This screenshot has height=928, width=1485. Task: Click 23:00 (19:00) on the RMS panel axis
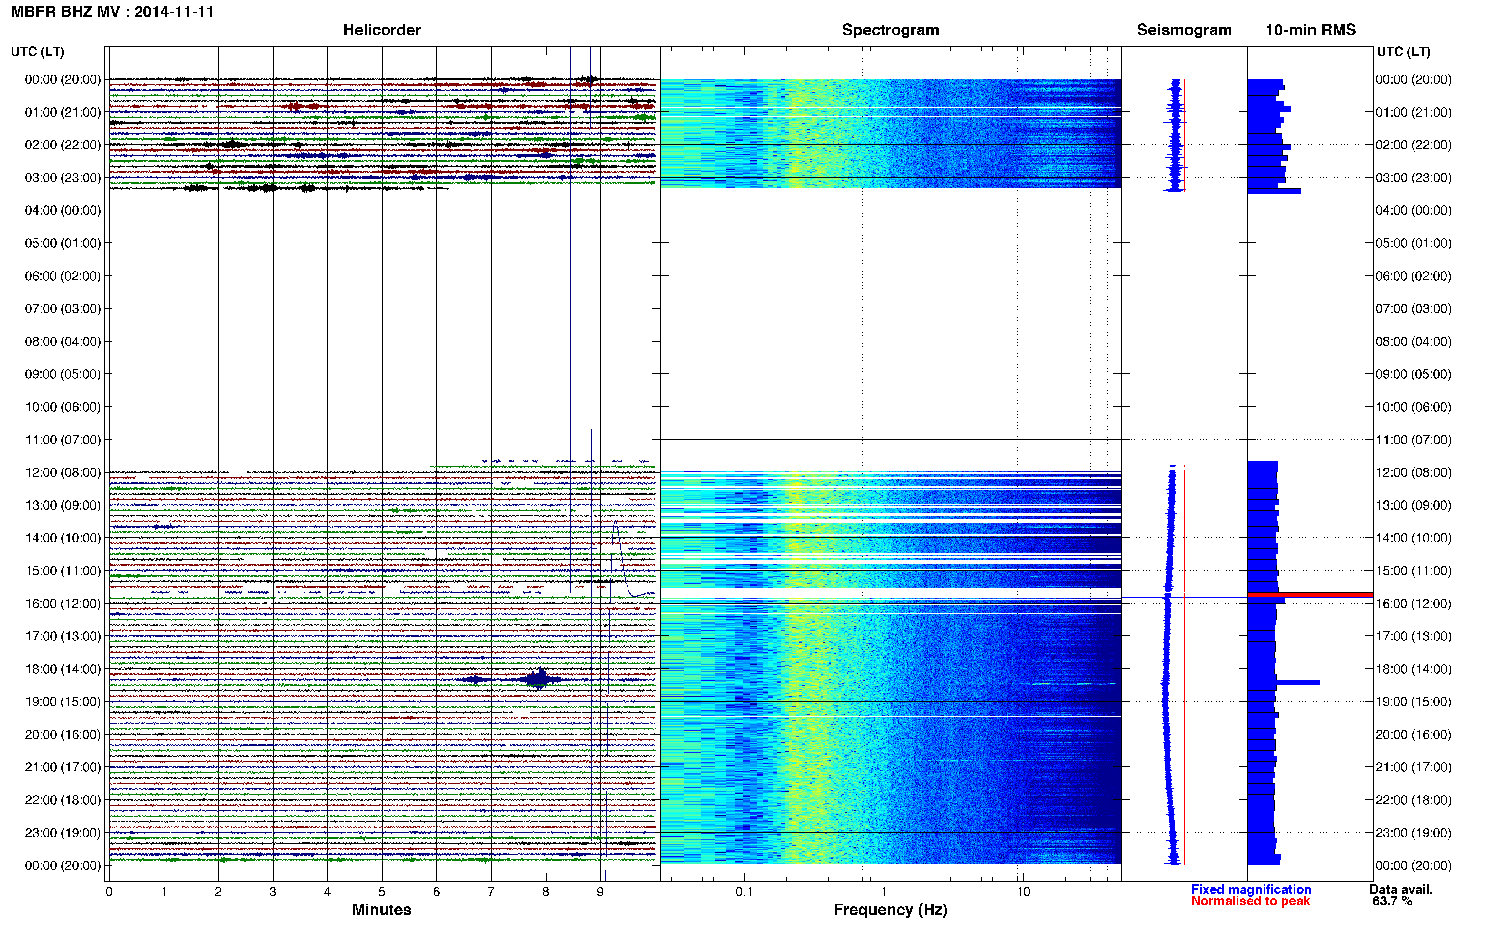click(x=1413, y=833)
